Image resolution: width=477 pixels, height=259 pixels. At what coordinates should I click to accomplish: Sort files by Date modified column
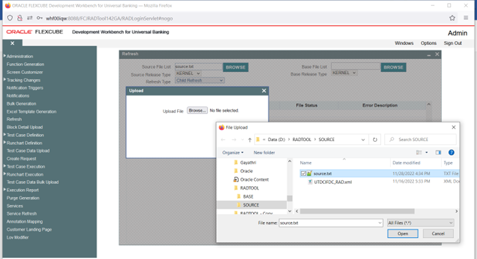coord(406,163)
